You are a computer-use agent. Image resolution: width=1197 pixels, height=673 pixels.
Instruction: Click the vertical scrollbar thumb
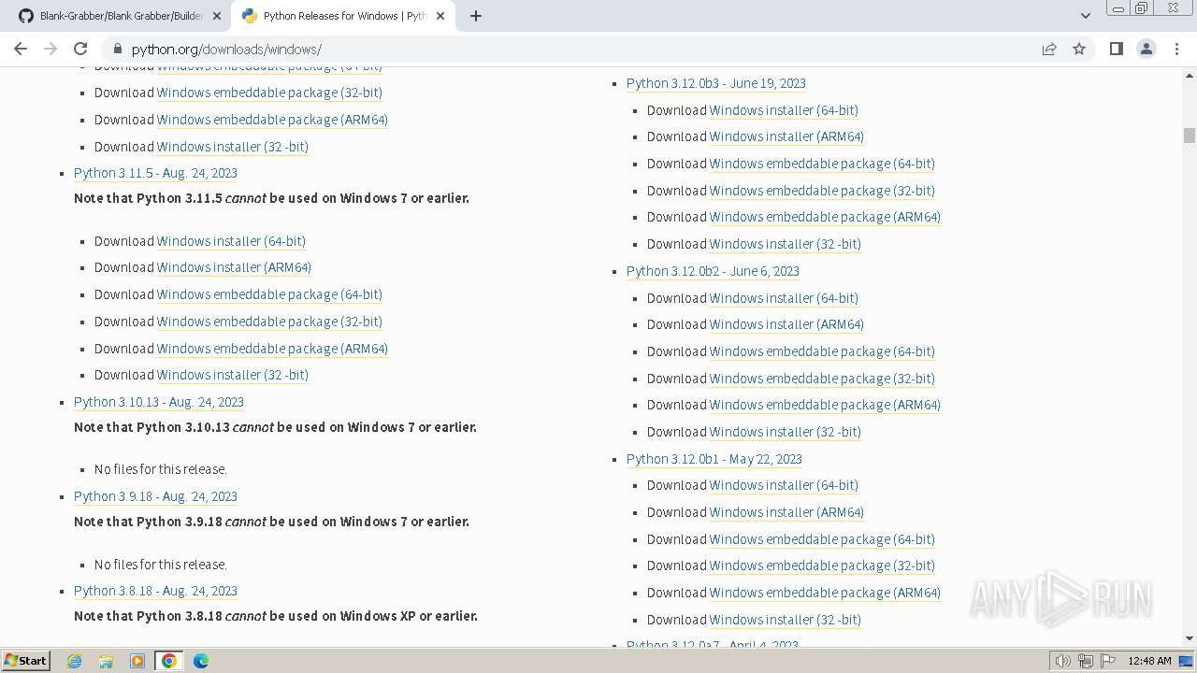click(1190, 136)
